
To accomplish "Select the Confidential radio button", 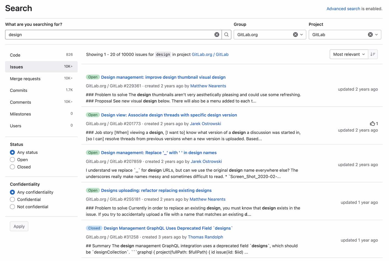I will (12, 199).
